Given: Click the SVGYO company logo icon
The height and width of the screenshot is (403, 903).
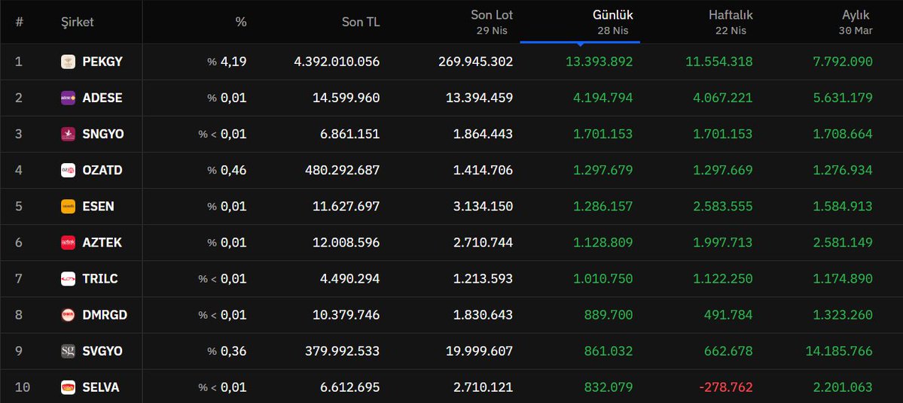Looking at the screenshot, I should 68,351.
